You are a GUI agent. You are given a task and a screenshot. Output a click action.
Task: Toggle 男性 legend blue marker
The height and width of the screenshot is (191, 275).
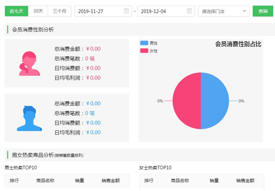point(144,43)
